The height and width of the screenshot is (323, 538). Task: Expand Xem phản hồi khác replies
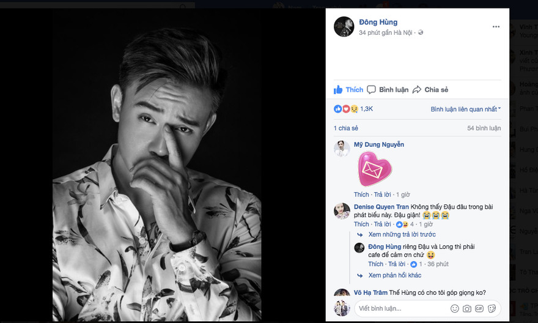pos(394,275)
